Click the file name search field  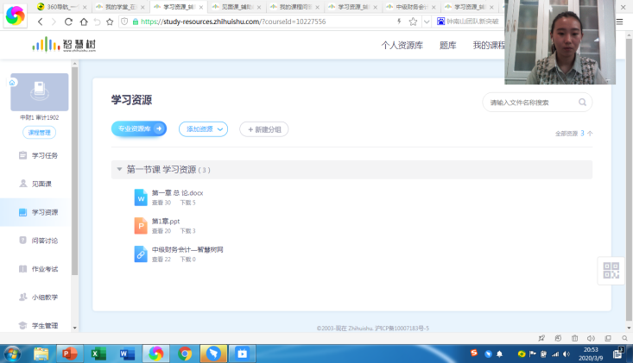coord(529,103)
